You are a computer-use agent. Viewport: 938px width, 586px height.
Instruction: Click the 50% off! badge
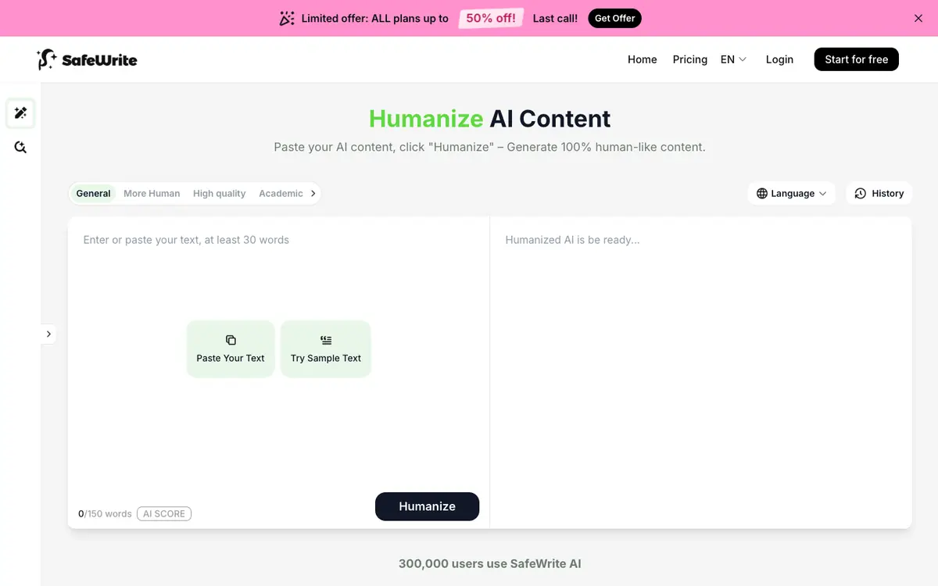(x=490, y=18)
